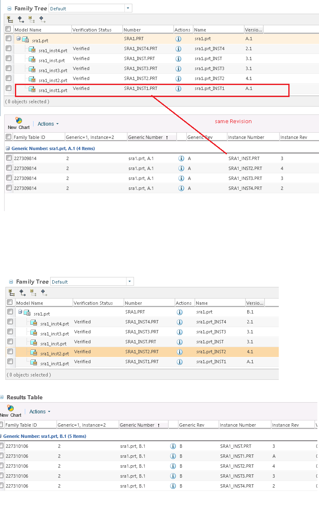This screenshot has height=510, width=319.
Task: Open info icon for SRA1_INST1.PRT in B.1 tree
Action: point(180,362)
